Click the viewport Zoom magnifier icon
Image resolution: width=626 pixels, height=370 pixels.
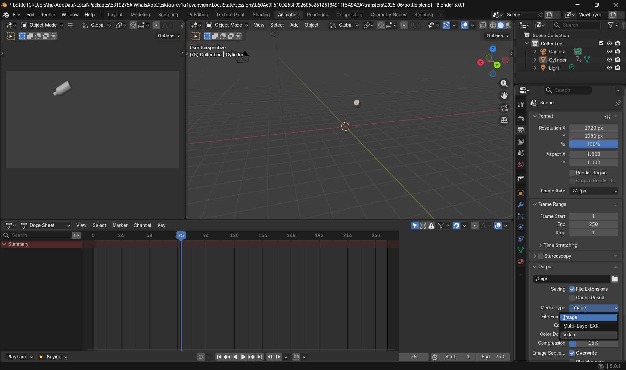click(504, 84)
